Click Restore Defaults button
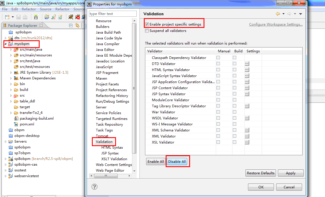Screen dimensions: 325x197 260,173
